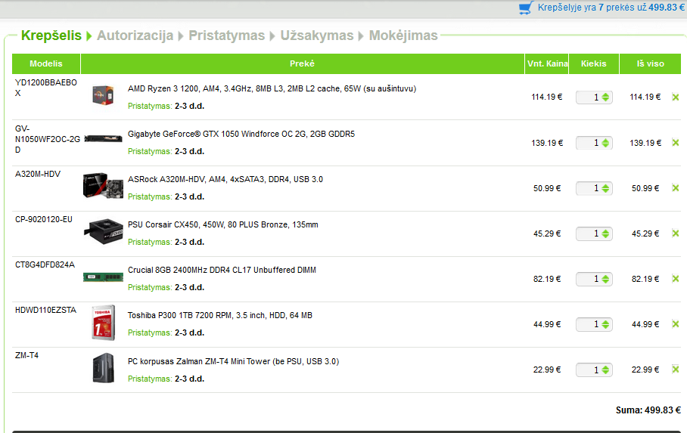Viewport: 687px width, 433px height.
Task: Click model code HDWD110EZSTA
Action: point(45,311)
